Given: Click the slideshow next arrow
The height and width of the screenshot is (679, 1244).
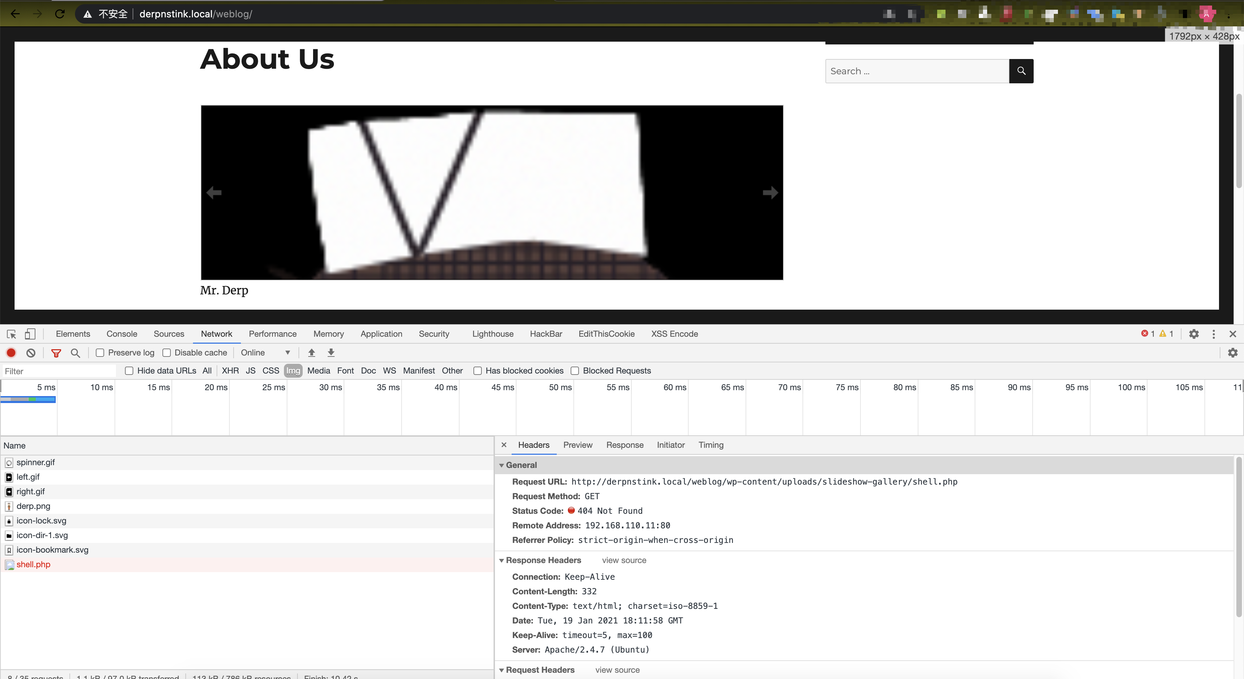Looking at the screenshot, I should pyautogui.click(x=770, y=193).
